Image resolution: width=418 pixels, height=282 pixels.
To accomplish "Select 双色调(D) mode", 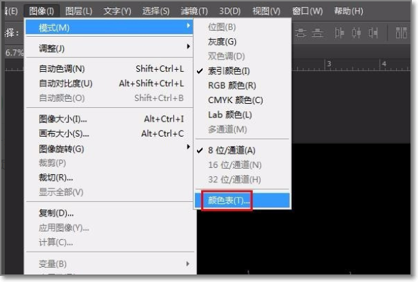I will pyautogui.click(x=243, y=56).
